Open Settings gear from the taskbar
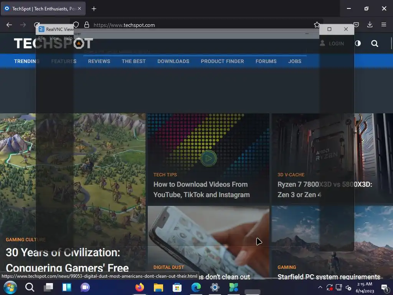 (x=215, y=287)
